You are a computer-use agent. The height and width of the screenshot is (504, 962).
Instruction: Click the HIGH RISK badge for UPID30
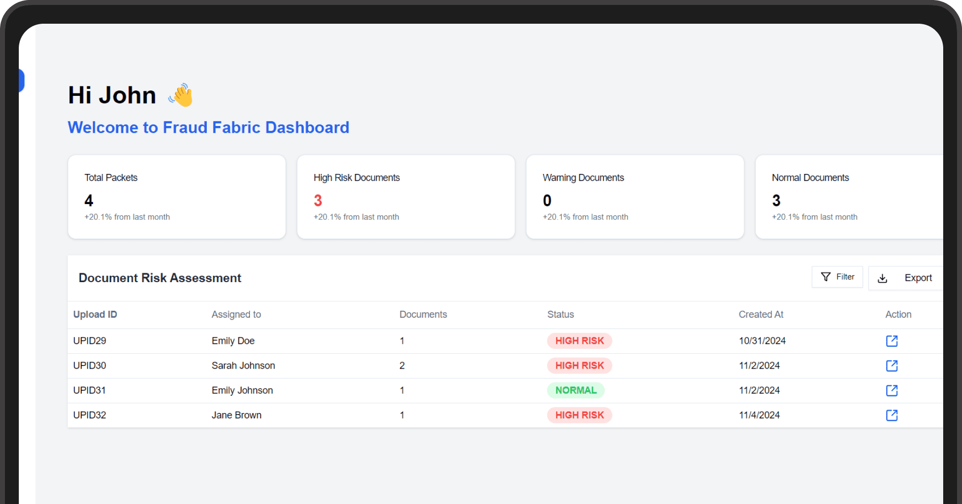tap(579, 366)
